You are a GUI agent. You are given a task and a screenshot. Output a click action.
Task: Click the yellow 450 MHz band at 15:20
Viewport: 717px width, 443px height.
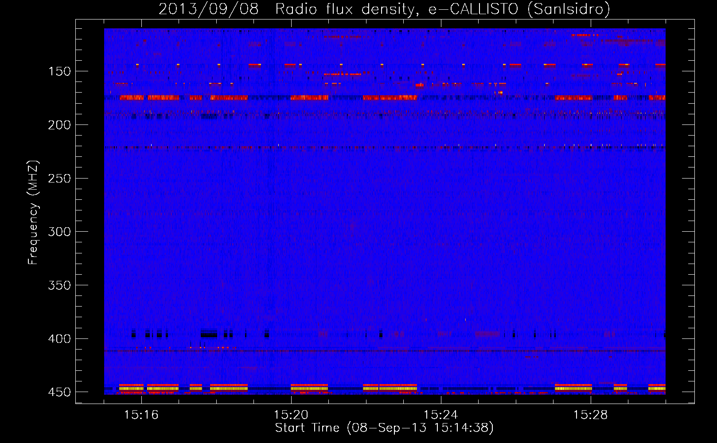coord(309,389)
